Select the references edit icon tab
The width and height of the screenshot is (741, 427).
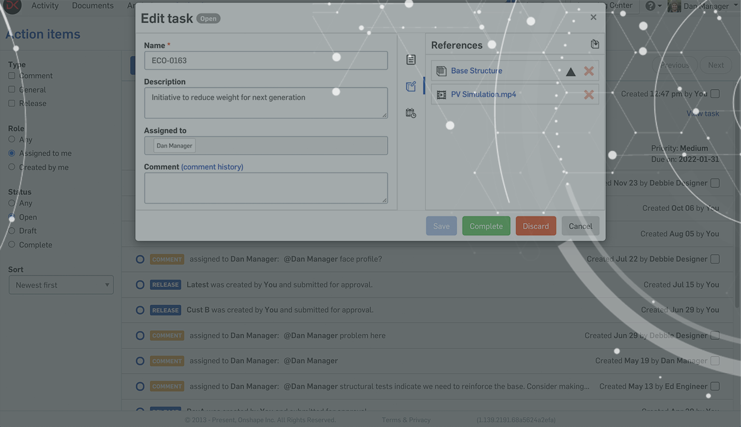[411, 87]
